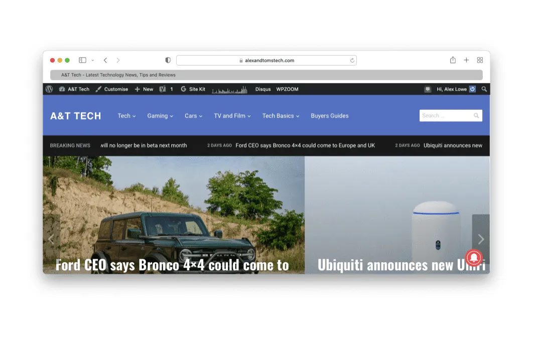Click Customise in admin bar
The height and width of the screenshot is (338, 534).
pos(112,89)
